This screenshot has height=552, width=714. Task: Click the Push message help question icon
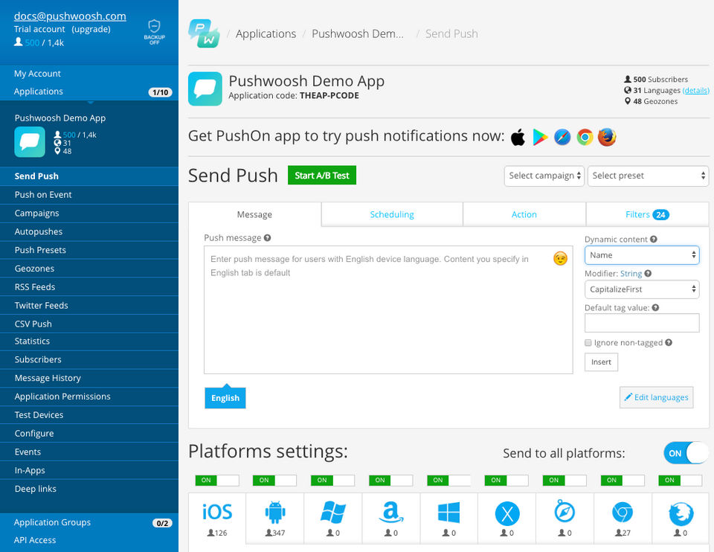[267, 238]
